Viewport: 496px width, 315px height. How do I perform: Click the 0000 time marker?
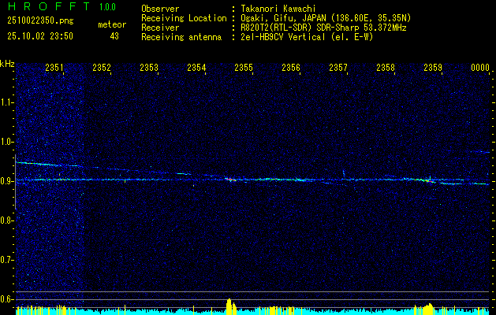(480, 69)
